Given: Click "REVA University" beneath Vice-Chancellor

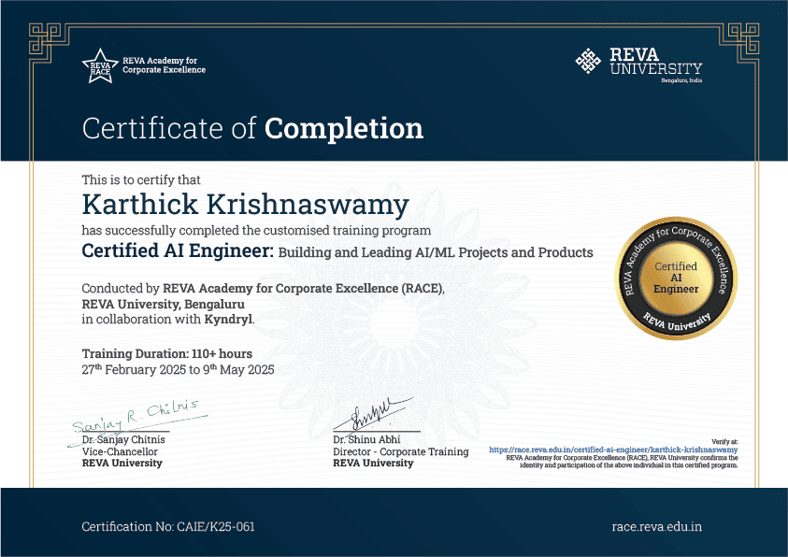Looking at the screenshot, I should 122,464.
